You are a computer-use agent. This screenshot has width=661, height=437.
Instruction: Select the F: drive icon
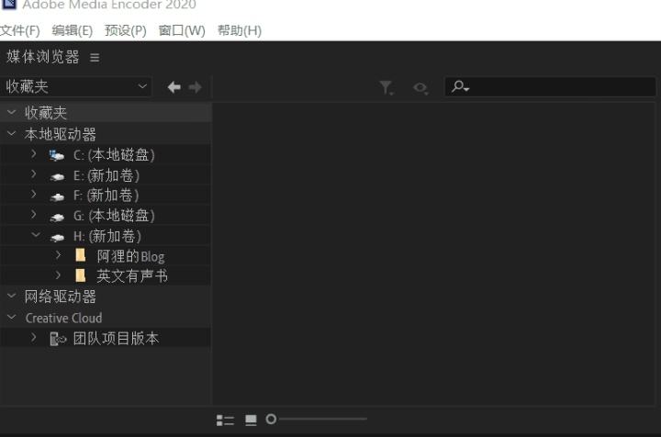57,196
